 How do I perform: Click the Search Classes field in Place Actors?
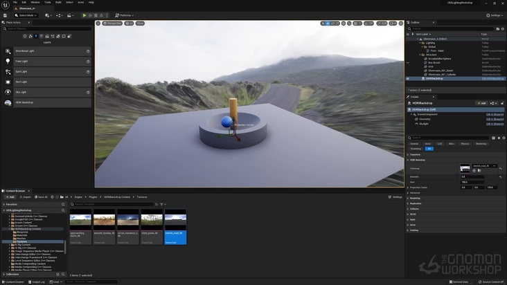coord(47,29)
